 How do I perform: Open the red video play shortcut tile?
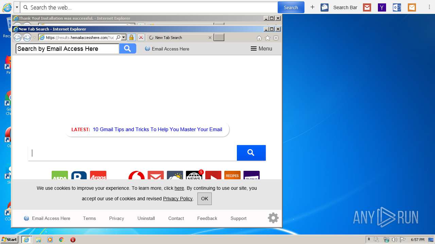pyautogui.click(x=213, y=175)
